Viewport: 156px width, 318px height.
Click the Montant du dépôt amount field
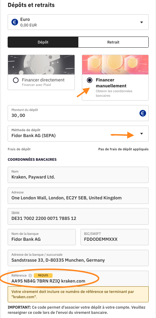[78, 113]
